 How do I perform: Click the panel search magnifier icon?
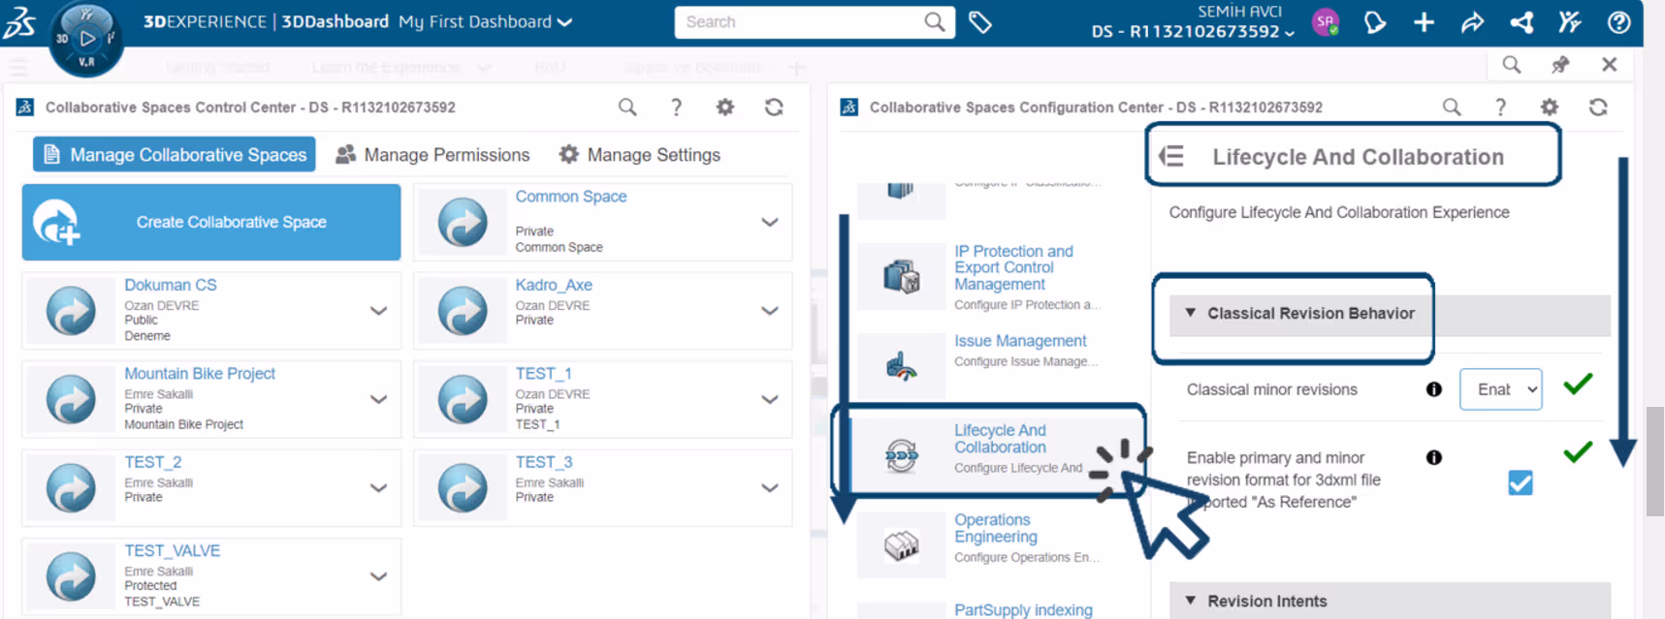pyautogui.click(x=1511, y=65)
